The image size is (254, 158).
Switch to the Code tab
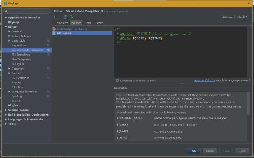pyautogui.click(x=88, y=23)
